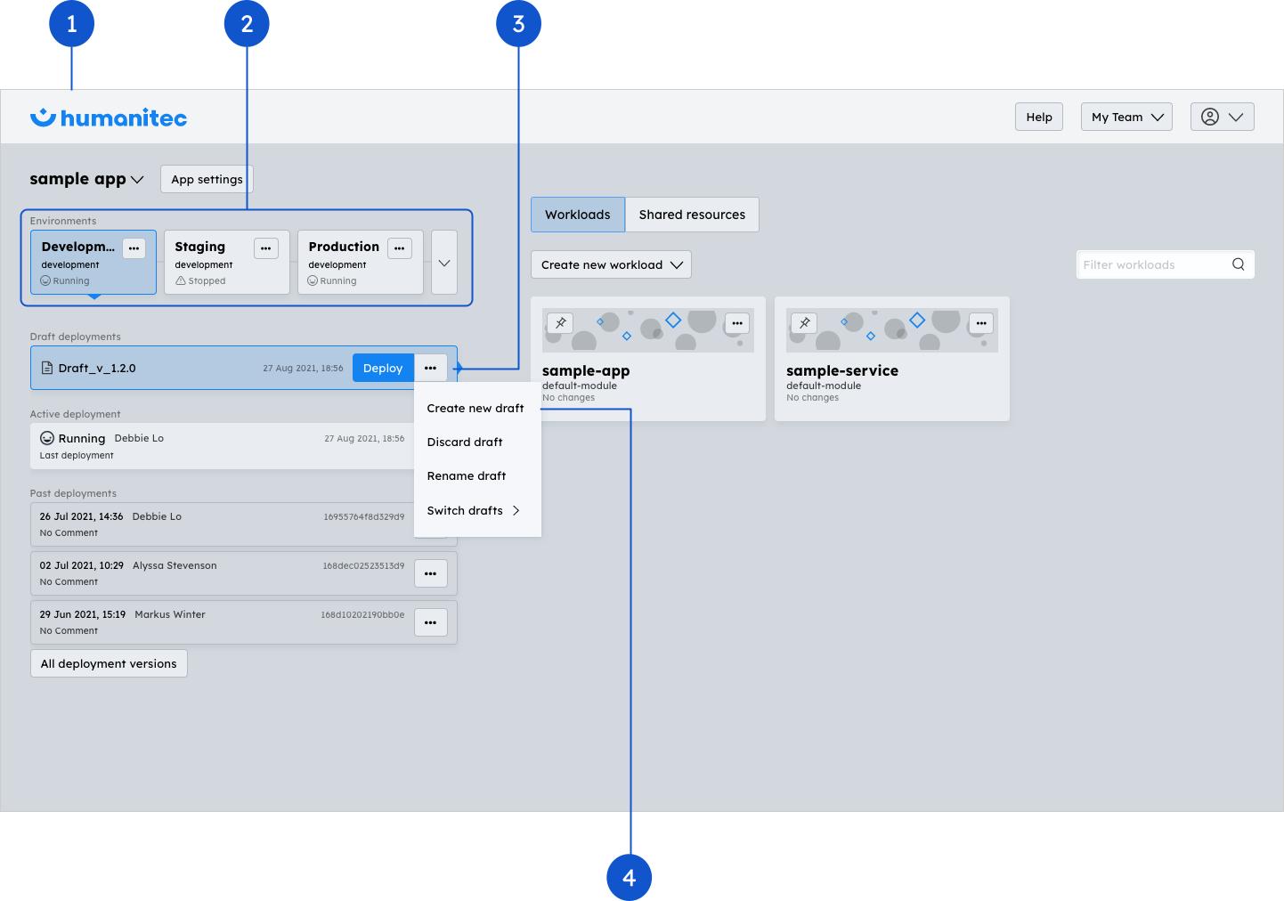Click the Humanitec logo

point(109,118)
